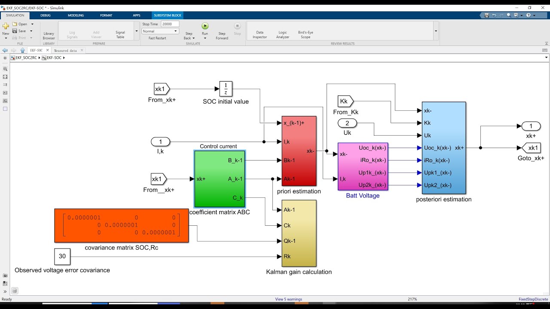
Task: Open the Signal Table
Action: point(120,34)
